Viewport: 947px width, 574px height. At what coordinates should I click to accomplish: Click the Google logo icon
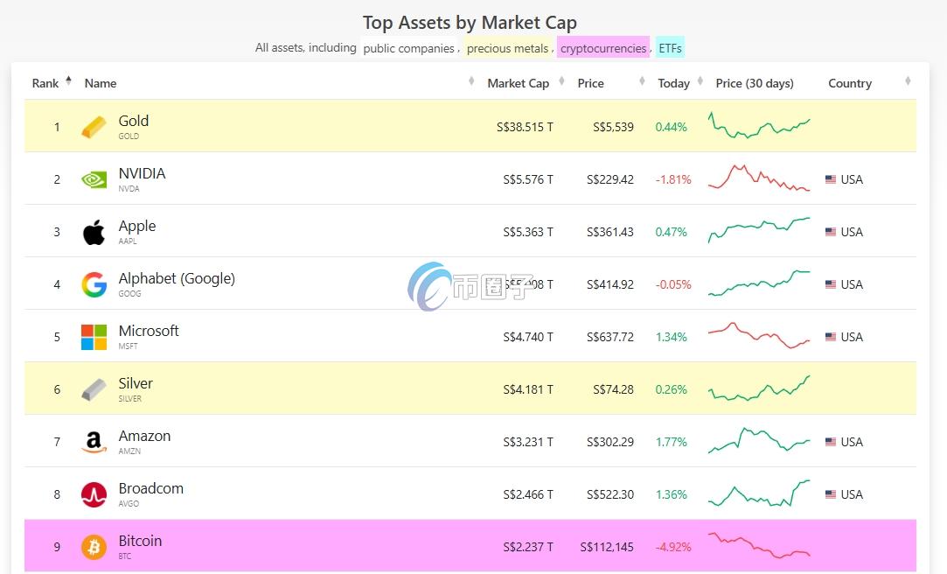coord(94,284)
